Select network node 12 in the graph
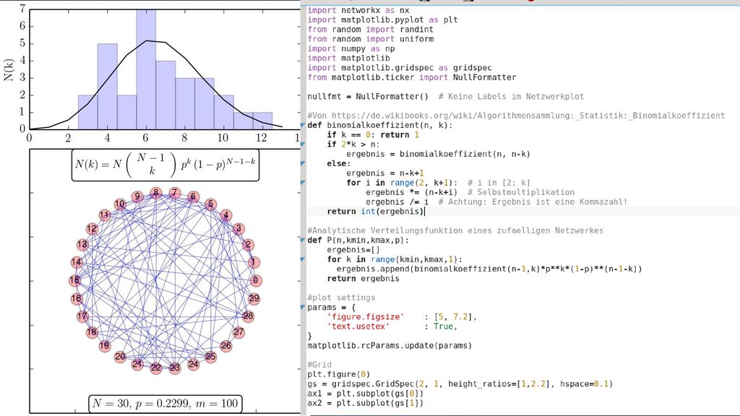 [x=92, y=229]
